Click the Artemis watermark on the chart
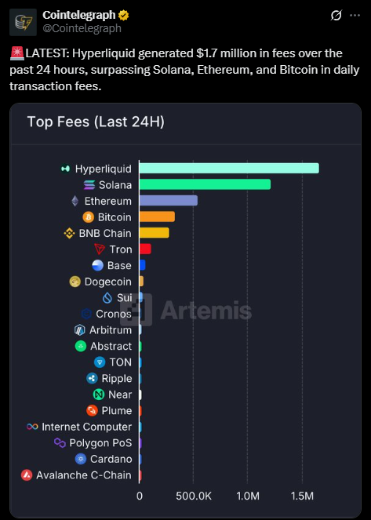Viewport: 371px width, 520px height. click(186, 310)
